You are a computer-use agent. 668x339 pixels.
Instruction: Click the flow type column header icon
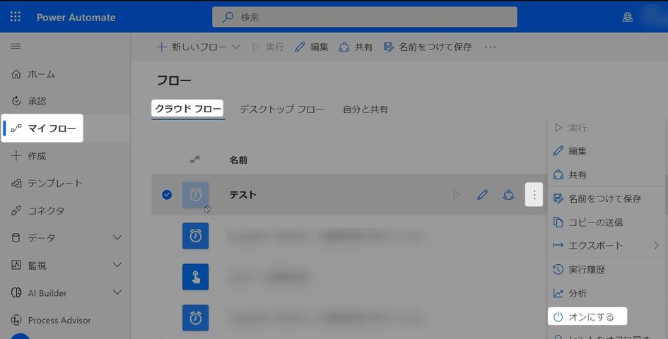[195, 160]
